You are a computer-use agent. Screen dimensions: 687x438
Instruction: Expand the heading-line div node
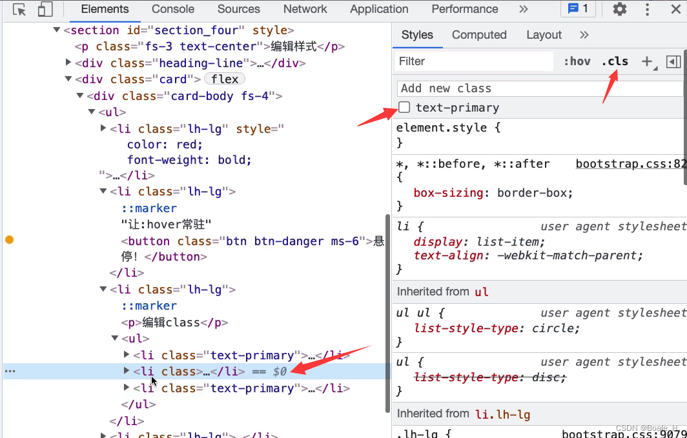click(68, 63)
